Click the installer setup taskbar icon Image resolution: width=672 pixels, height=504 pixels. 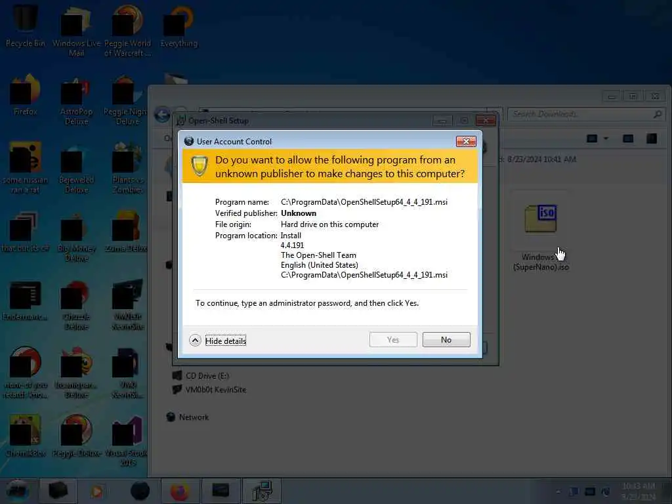pyautogui.click(x=261, y=491)
